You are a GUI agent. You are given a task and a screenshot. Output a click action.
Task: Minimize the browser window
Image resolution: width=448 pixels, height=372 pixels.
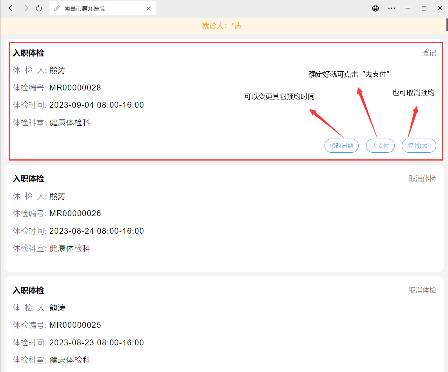tap(408, 8)
